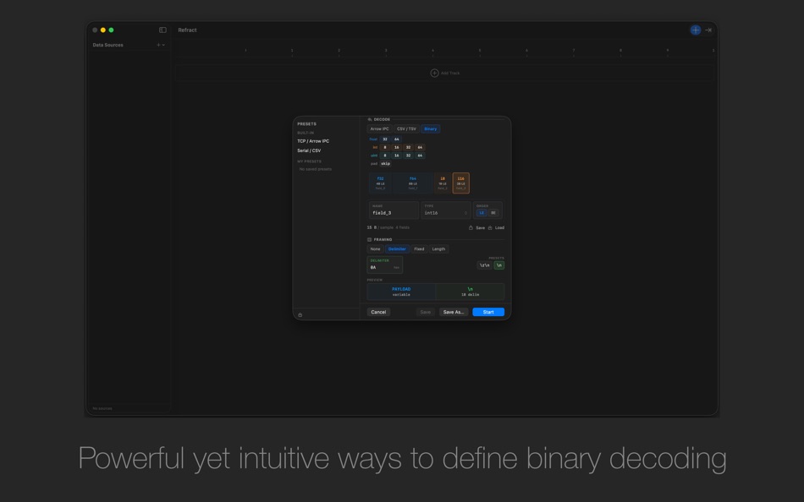
Task: Switch to the CSV / TSV tab
Action: pos(405,128)
